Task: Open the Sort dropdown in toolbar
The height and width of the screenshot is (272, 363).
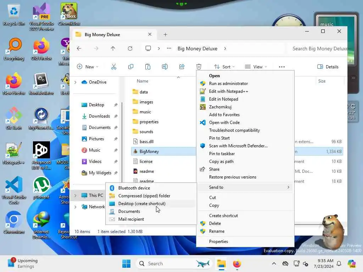Action: (224, 67)
